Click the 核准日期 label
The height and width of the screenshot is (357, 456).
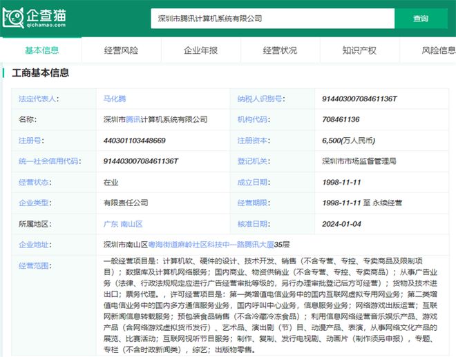coord(254,224)
